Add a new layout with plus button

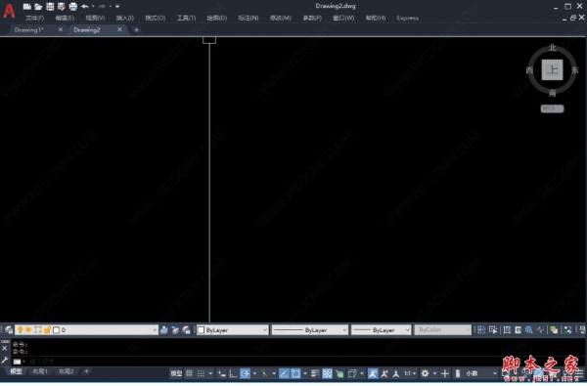pos(86,371)
